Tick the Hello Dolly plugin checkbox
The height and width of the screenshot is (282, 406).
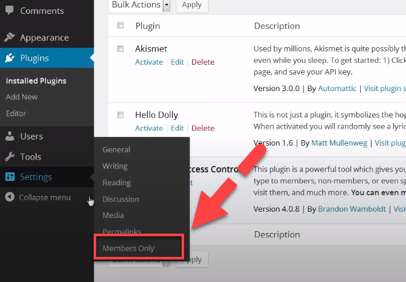(x=121, y=115)
